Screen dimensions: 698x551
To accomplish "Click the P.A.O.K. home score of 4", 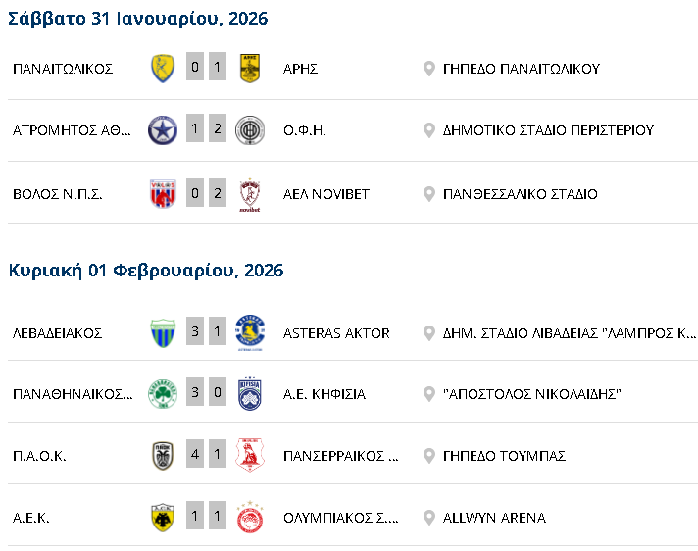I will point(195,456).
